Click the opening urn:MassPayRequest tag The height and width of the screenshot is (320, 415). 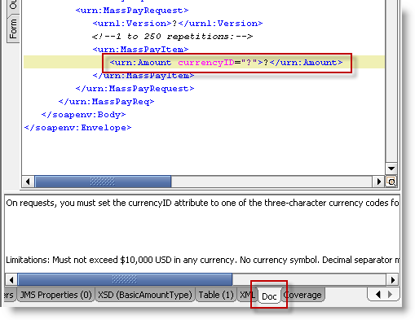point(132,11)
